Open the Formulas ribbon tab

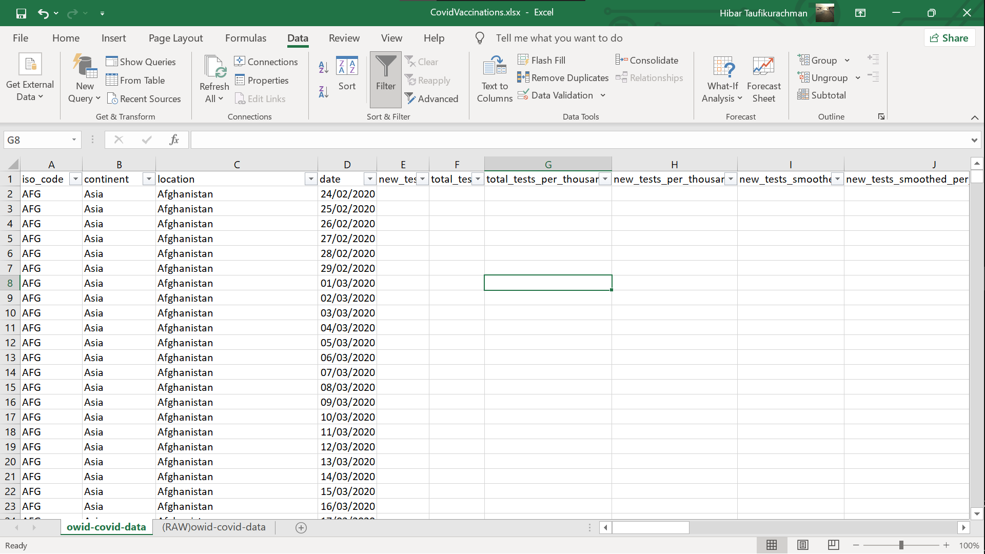[246, 38]
